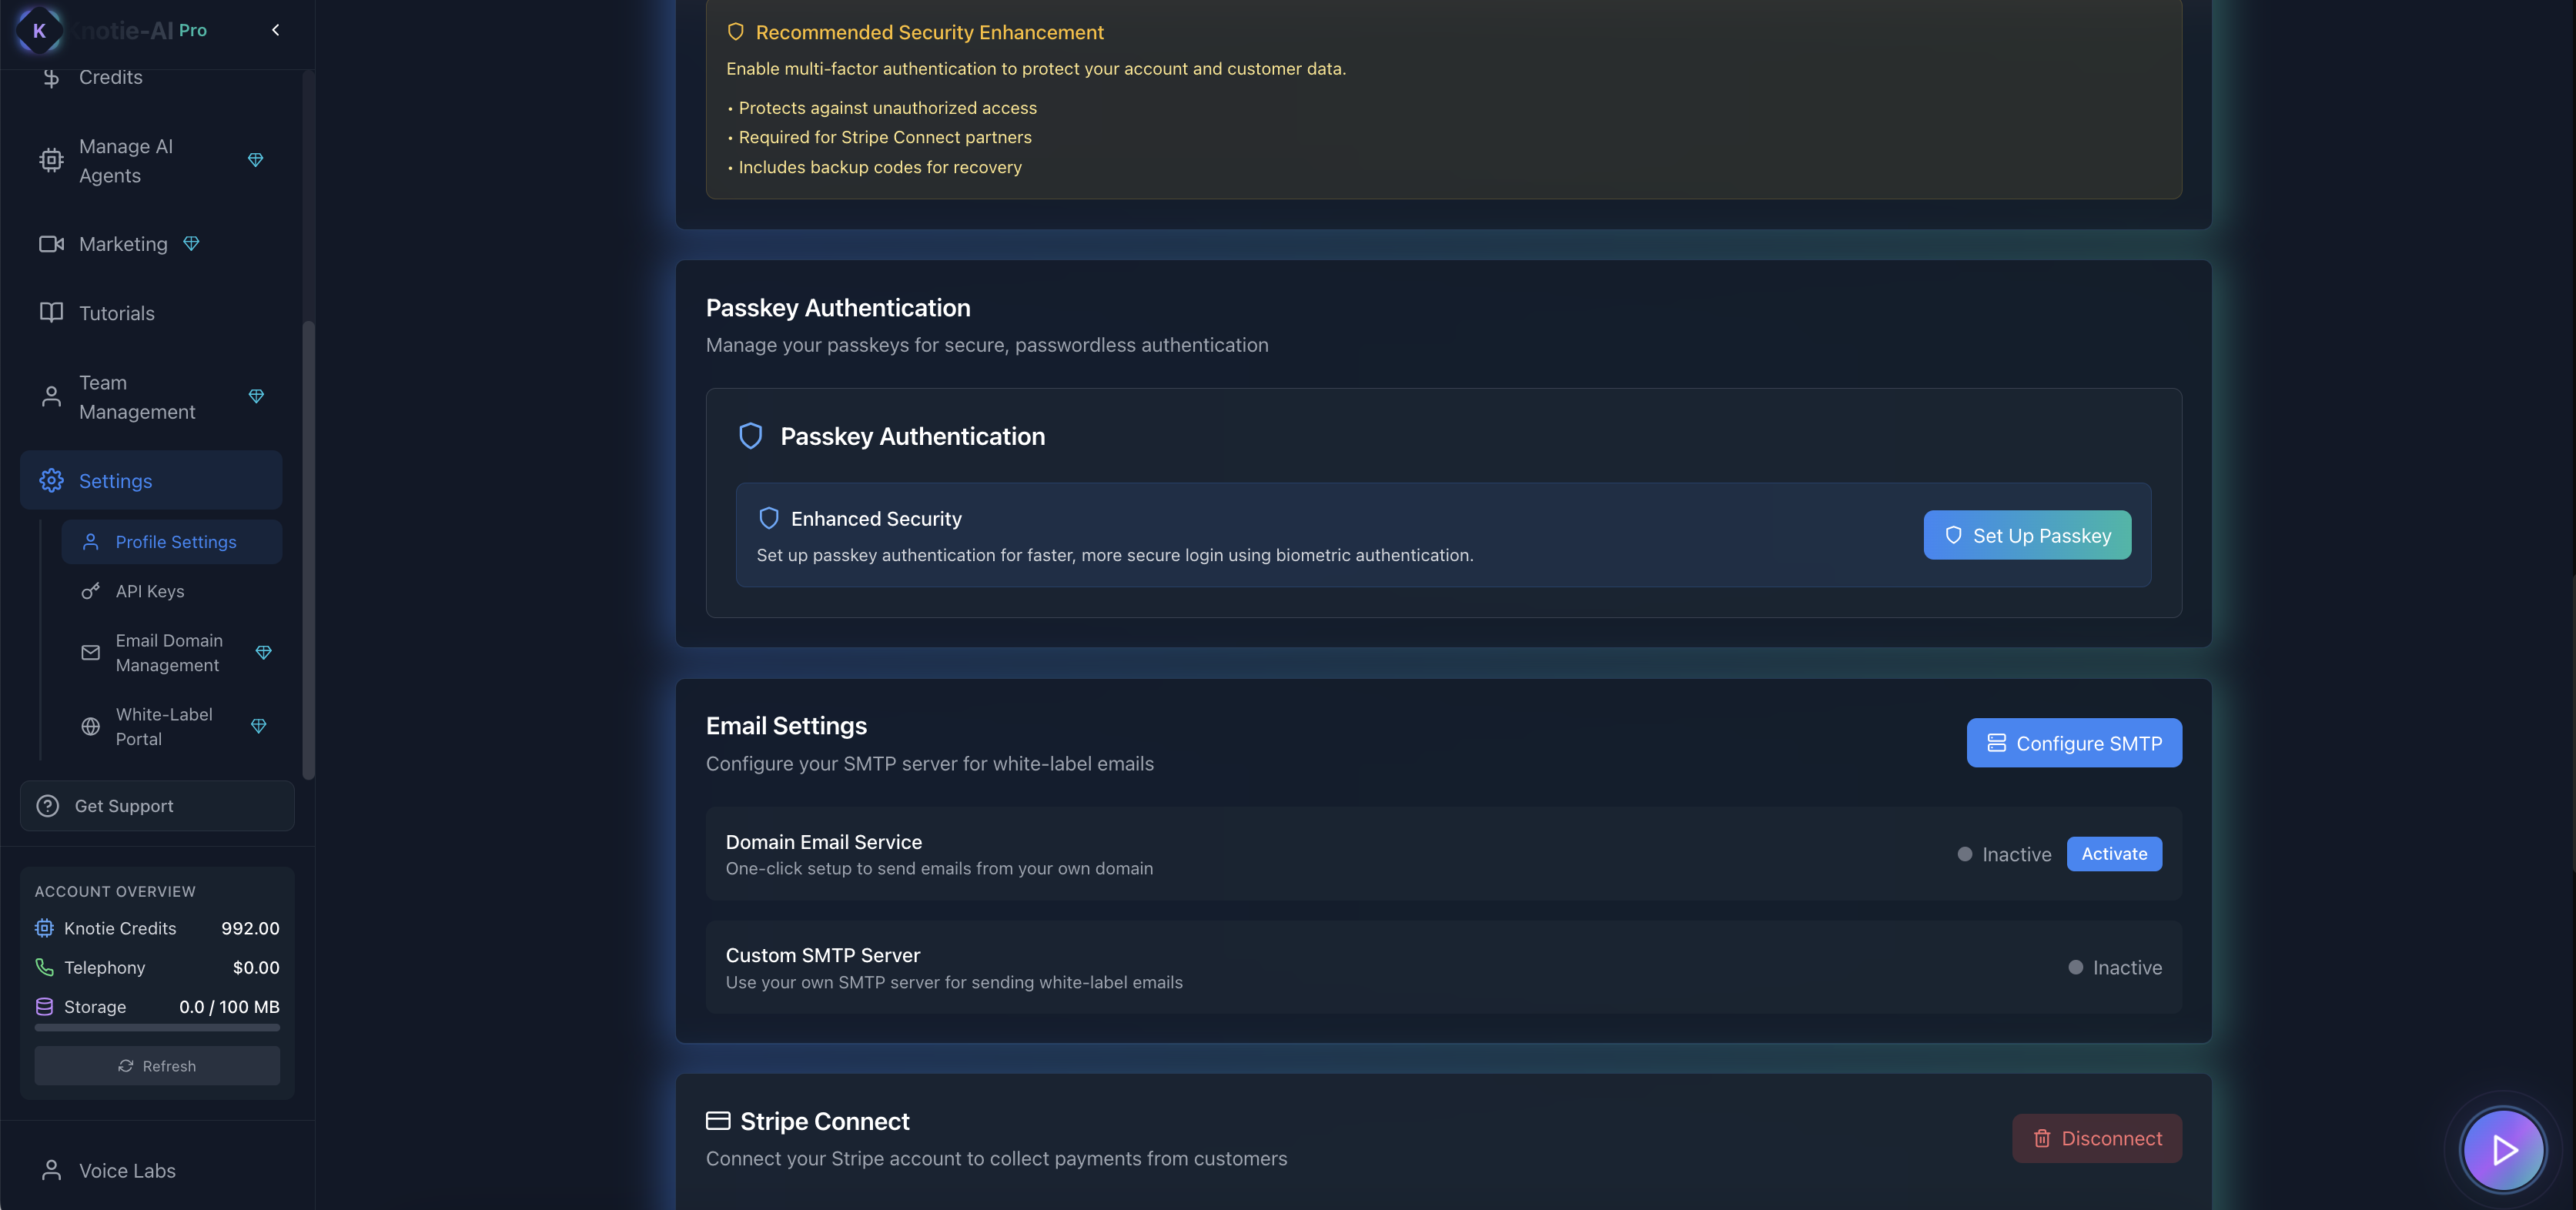
Task: Click the Set Up Passkey button
Action: tap(2026, 536)
